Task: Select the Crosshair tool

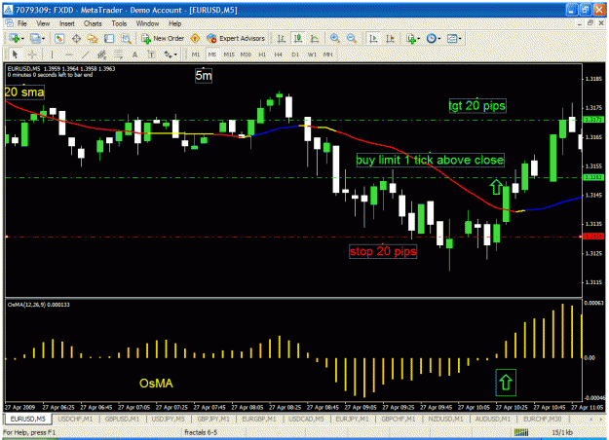Action: 32,55
